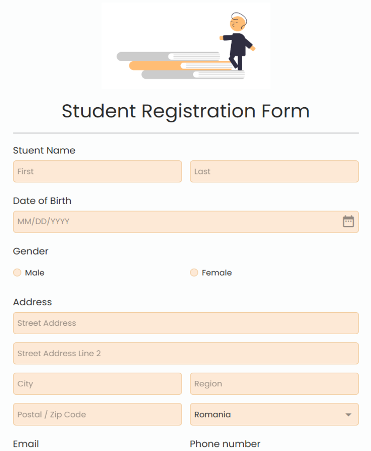Viewport: 371px width, 451px height.
Task: Click the Postal / Zip Code field
Action: click(97, 414)
